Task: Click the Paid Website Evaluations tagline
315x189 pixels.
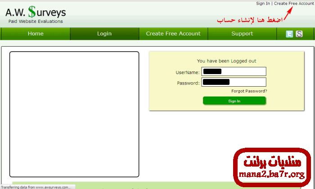Action: (x=36, y=21)
